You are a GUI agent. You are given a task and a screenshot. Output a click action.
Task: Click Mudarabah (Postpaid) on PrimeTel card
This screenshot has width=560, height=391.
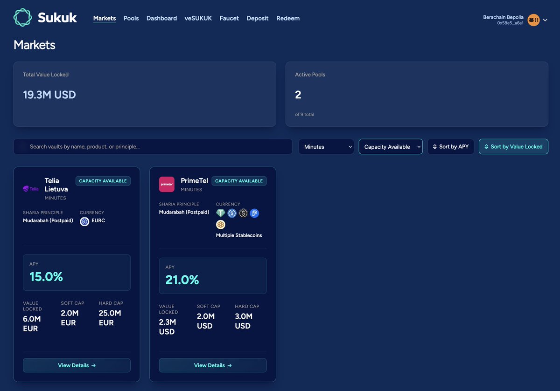[184, 212]
